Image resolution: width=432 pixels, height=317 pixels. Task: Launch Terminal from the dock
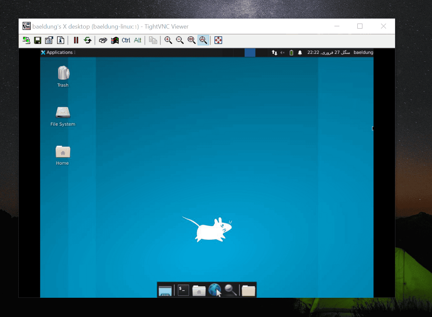pos(183,290)
